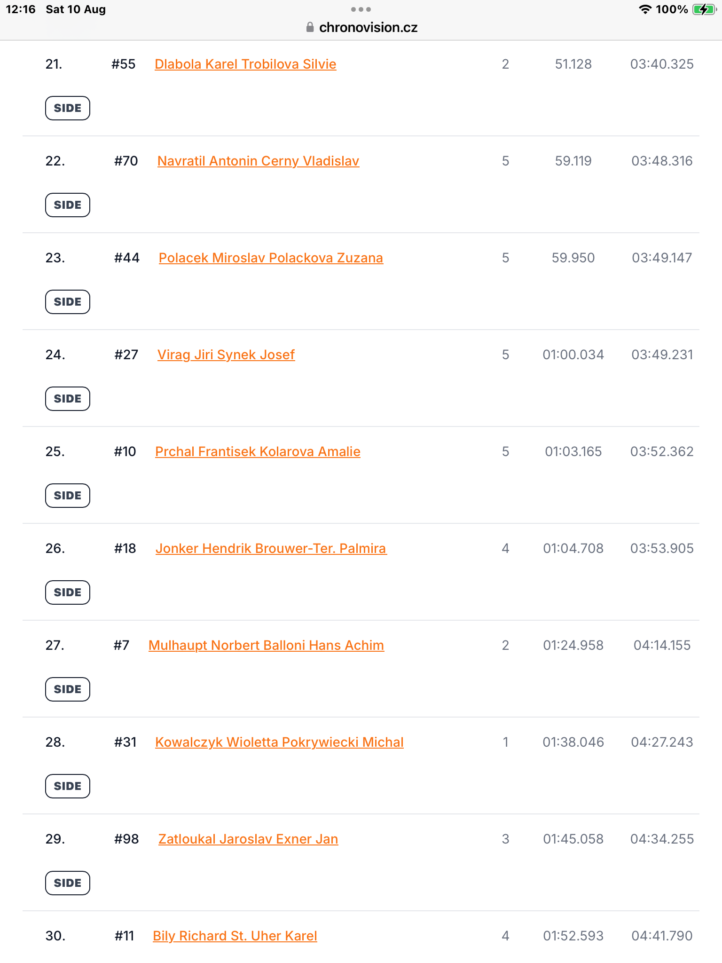Open Jonker Hendrik Brouwer-Ter. Palmira link
This screenshot has width=722, height=963.
click(271, 548)
